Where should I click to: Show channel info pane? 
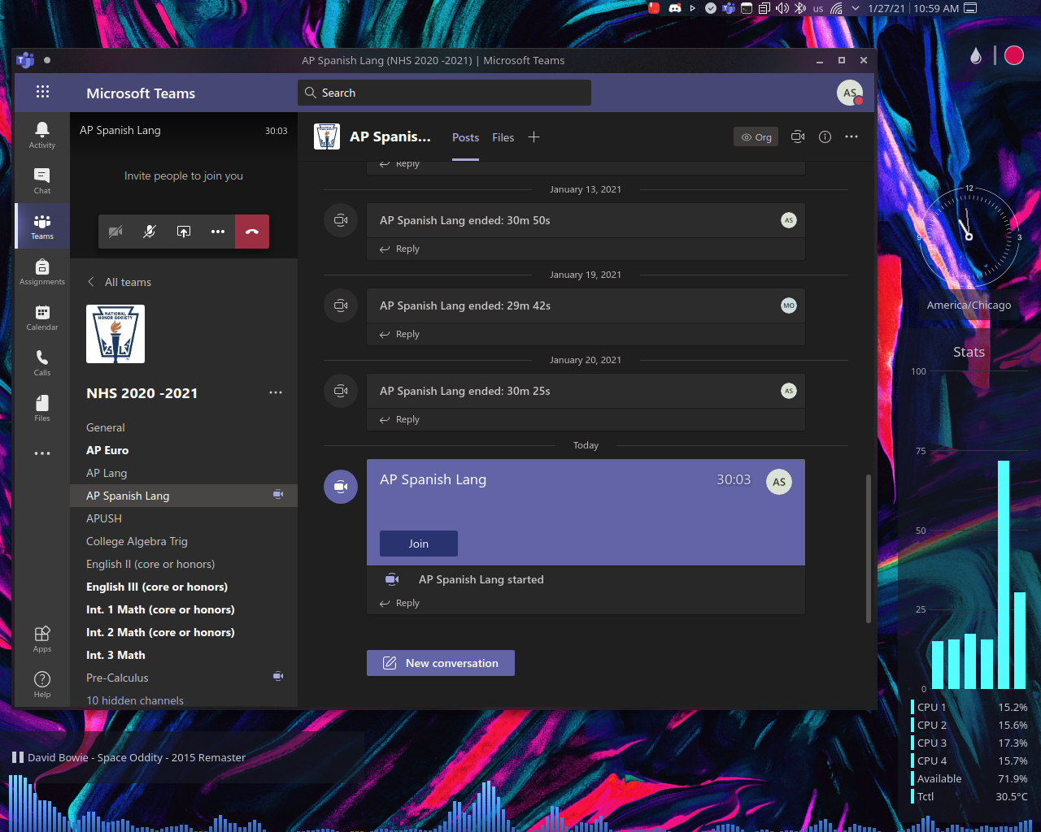[x=825, y=137]
